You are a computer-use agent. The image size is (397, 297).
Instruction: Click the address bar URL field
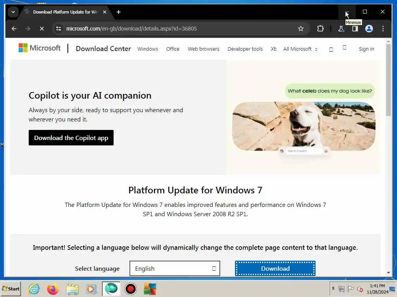point(177,29)
